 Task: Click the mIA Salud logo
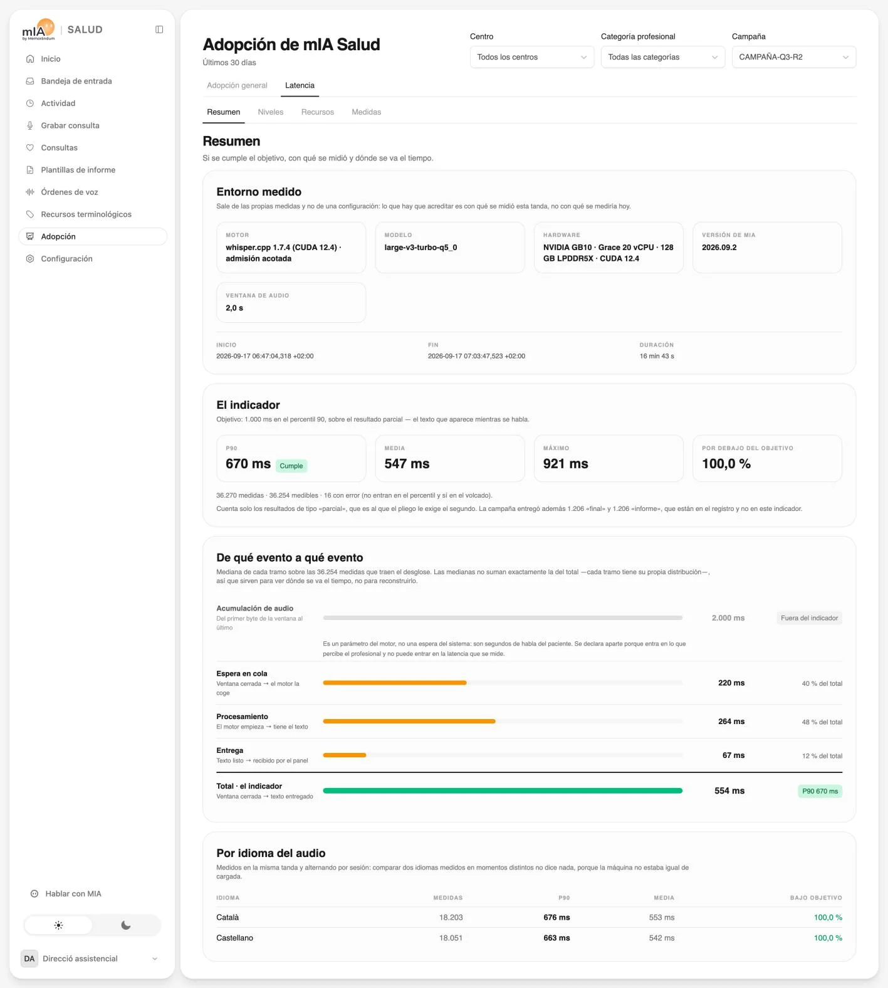(39, 29)
